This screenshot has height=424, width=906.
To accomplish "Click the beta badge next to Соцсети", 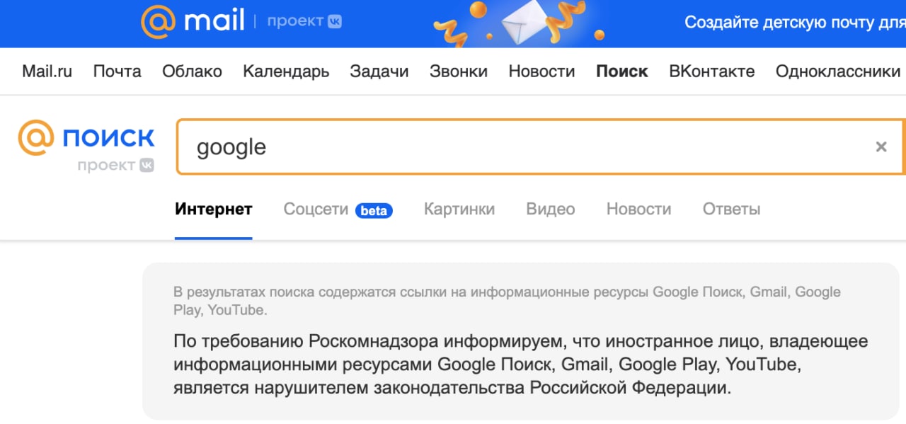I will 374,210.
